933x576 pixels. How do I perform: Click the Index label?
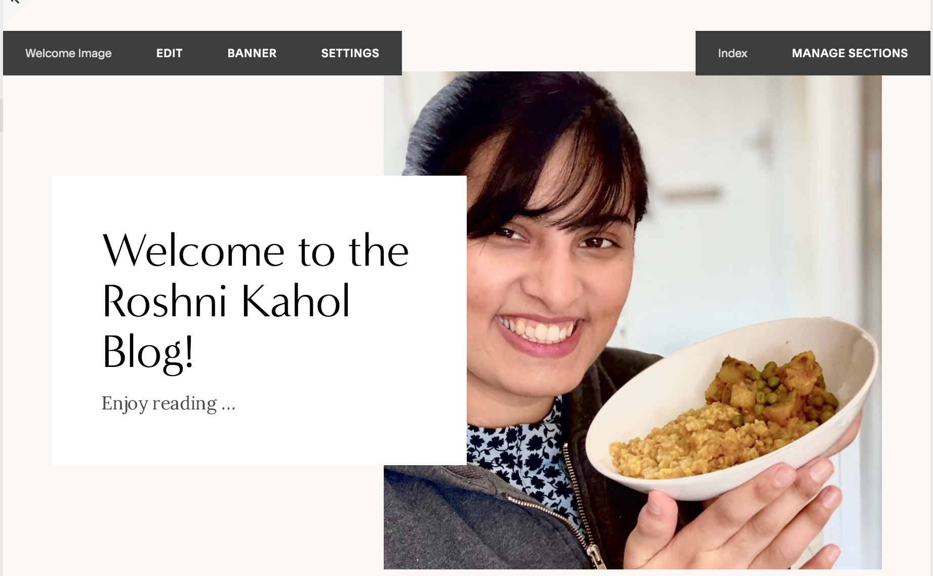tap(733, 53)
